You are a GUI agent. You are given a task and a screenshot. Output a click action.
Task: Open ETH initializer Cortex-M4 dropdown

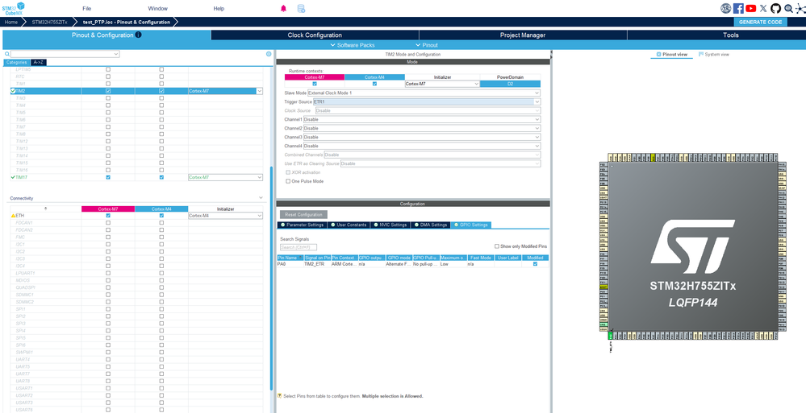coord(225,216)
